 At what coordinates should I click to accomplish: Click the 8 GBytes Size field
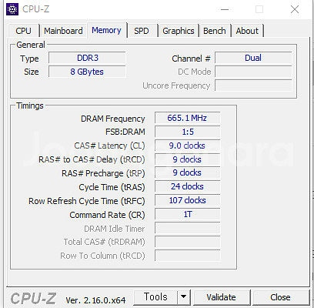coord(87,72)
